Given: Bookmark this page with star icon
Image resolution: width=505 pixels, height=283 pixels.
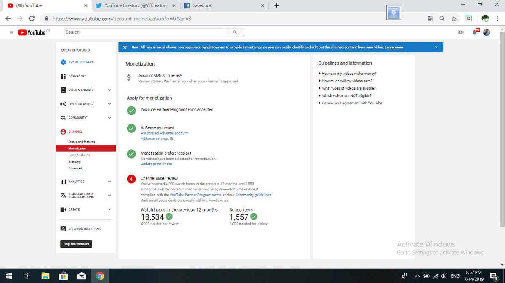Looking at the screenshot, I should [454, 19].
